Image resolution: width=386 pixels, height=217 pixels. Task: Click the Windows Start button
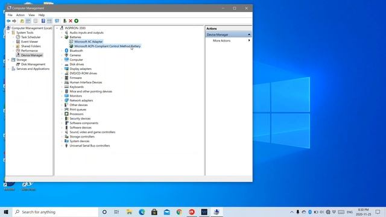pos(6,212)
